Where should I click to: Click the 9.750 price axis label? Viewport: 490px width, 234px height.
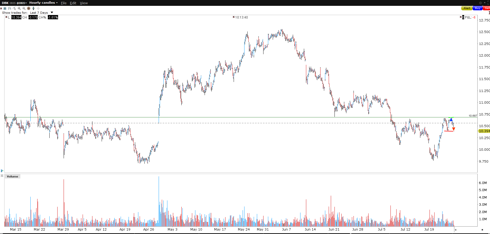tap(484, 161)
